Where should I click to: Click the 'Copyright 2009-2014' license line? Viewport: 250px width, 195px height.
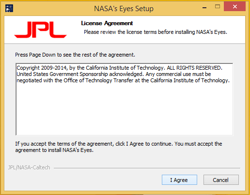(x=120, y=68)
